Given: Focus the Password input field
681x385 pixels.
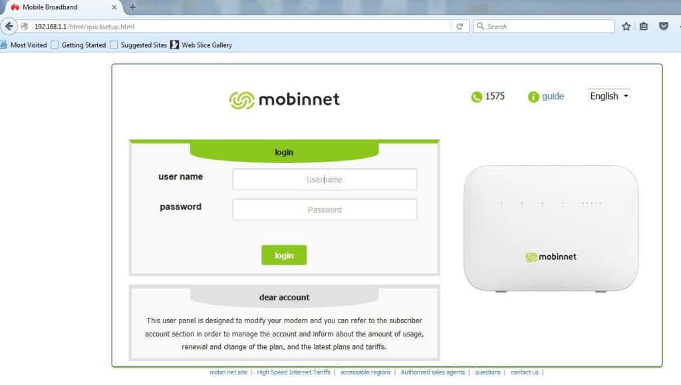Looking at the screenshot, I should click(x=325, y=209).
